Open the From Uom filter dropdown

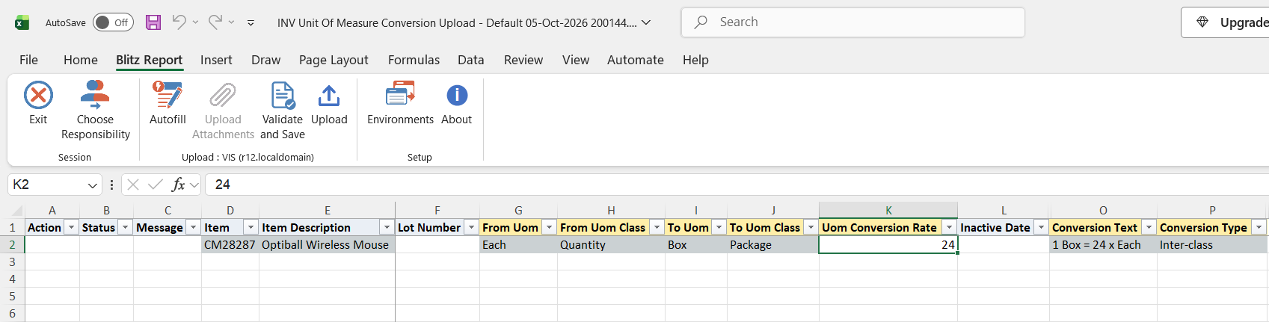click(549, 227)
